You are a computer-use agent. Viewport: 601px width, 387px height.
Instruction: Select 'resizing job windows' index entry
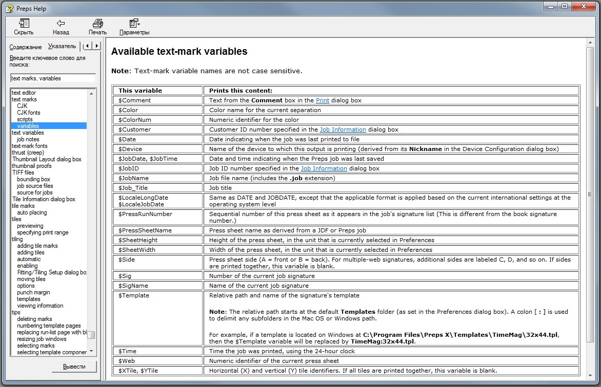tap(42, 339)
